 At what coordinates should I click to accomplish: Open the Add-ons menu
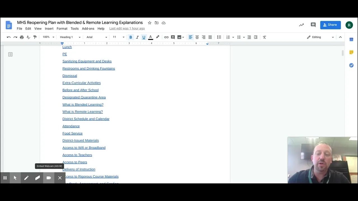click(88, 28)
